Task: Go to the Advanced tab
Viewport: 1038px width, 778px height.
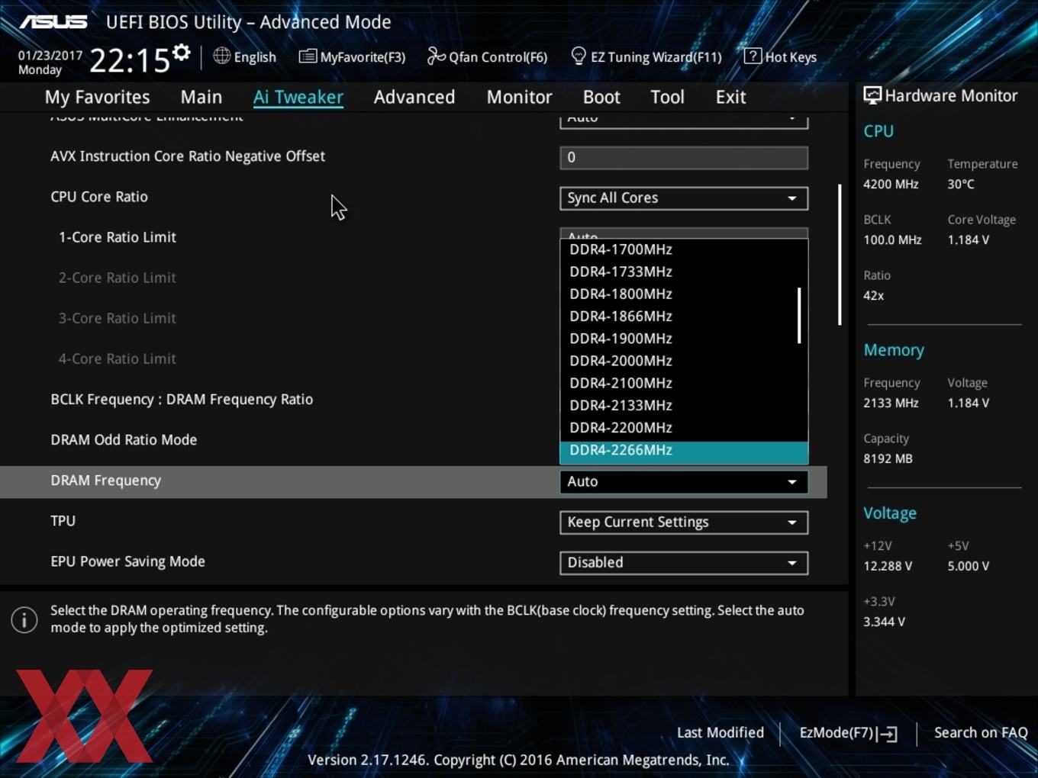Action: pos(414,97)
